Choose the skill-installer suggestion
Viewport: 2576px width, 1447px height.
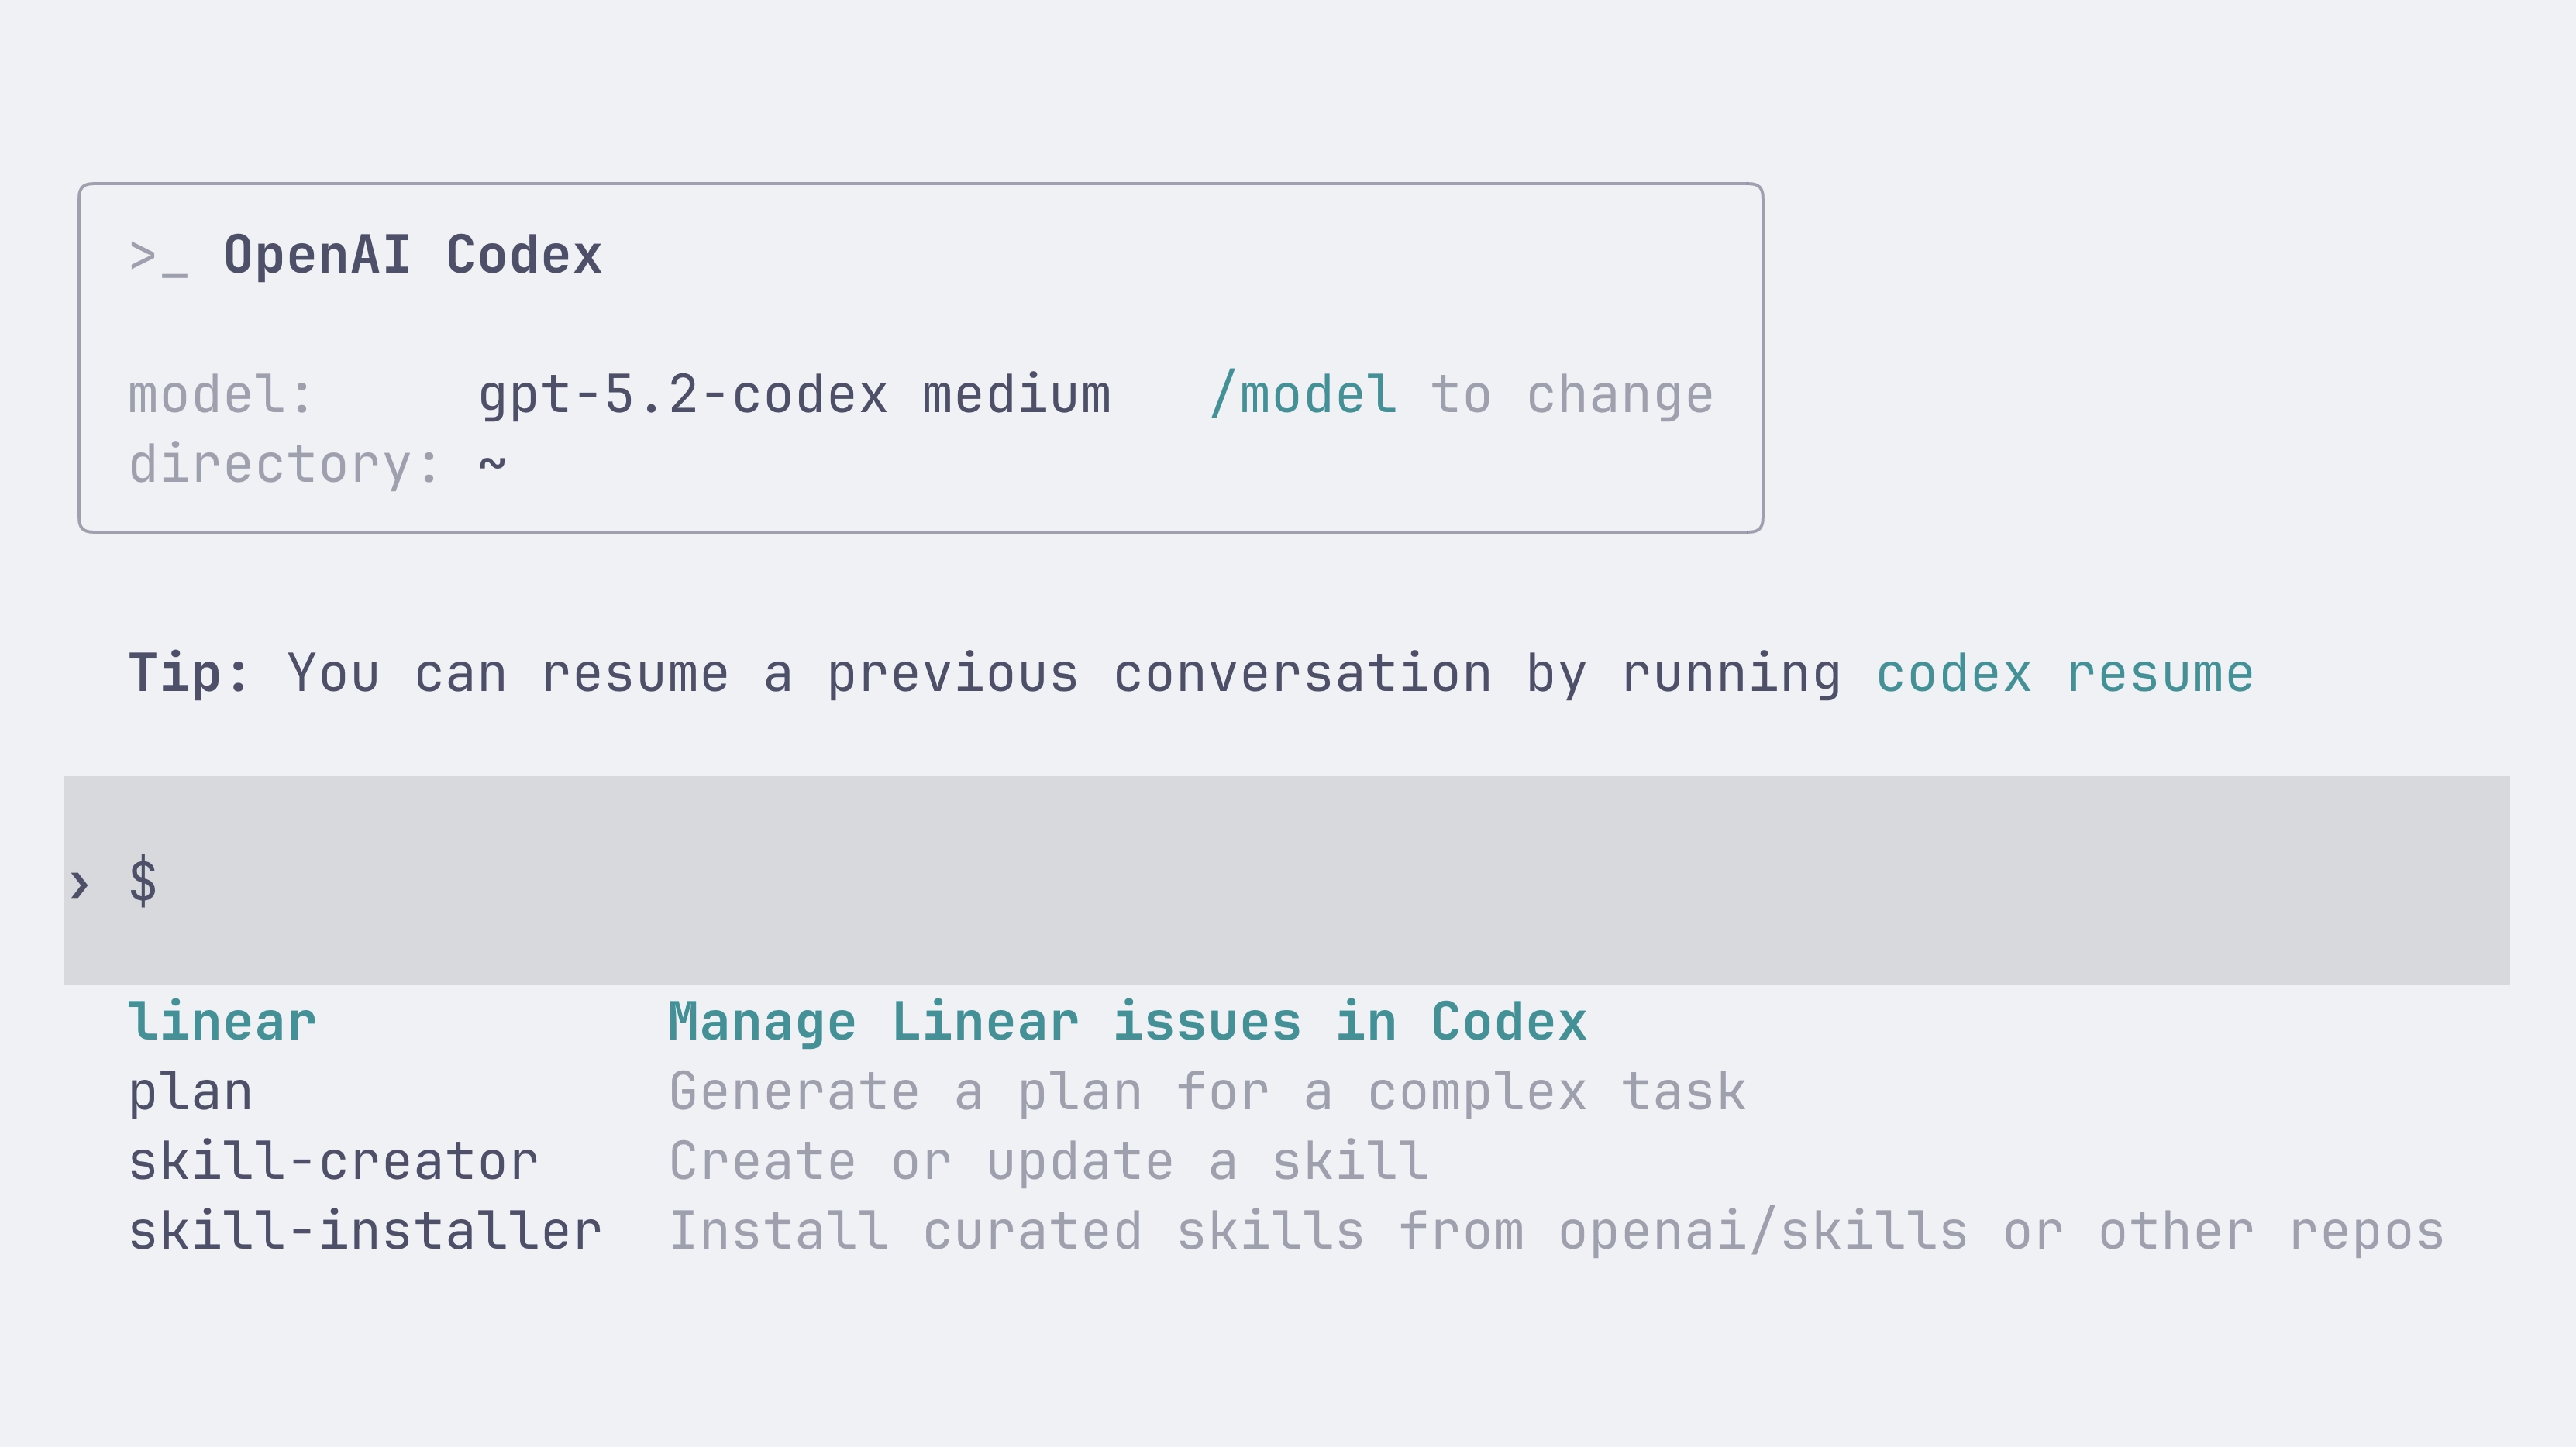[x=365, y=1231]
